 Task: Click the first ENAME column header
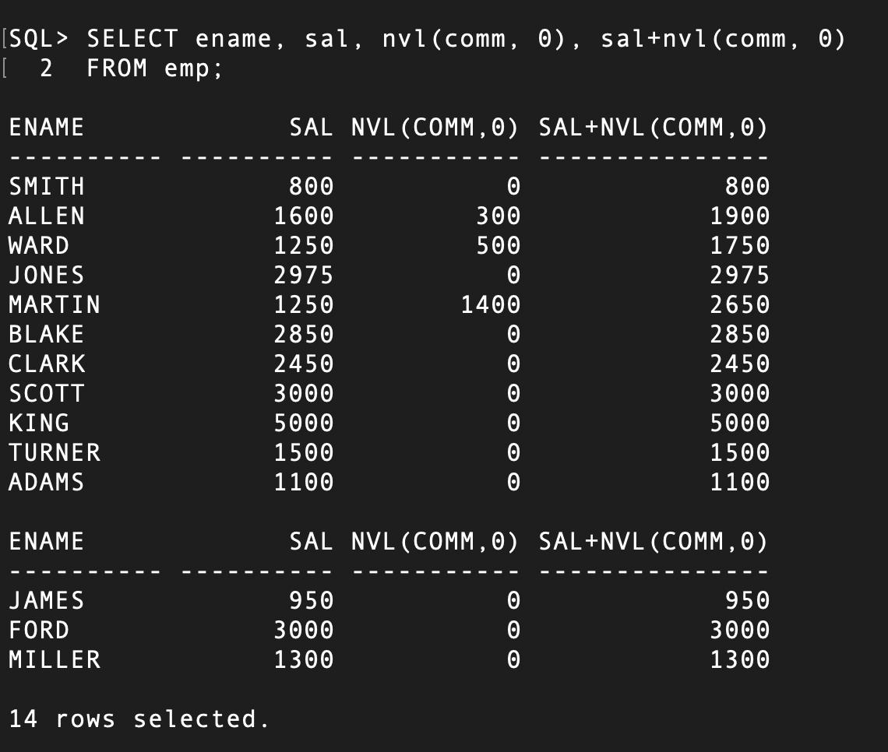click(47, 128)
